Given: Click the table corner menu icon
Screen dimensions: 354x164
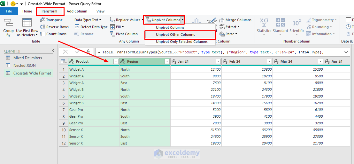Looking at the screenshot, I should [x=64, y=61].
